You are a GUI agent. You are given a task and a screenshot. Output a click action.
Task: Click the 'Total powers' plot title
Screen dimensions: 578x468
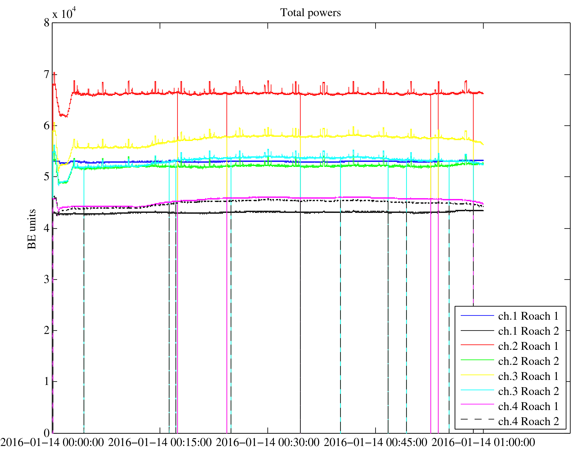click(310, 13)
